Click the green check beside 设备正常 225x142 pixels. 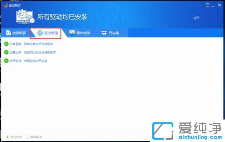6,52
